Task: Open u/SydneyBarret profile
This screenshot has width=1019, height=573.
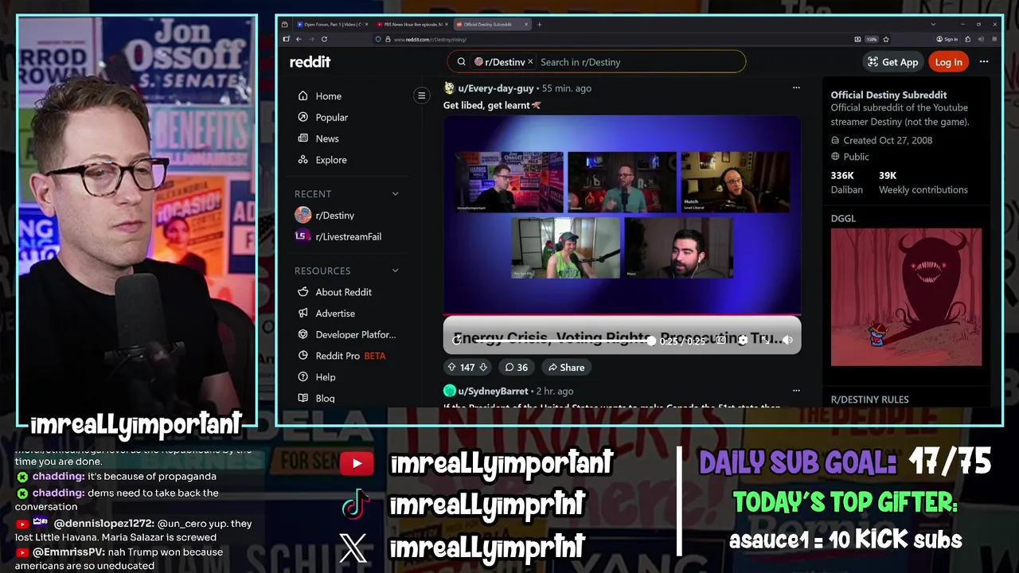Action: pos(493,392)
